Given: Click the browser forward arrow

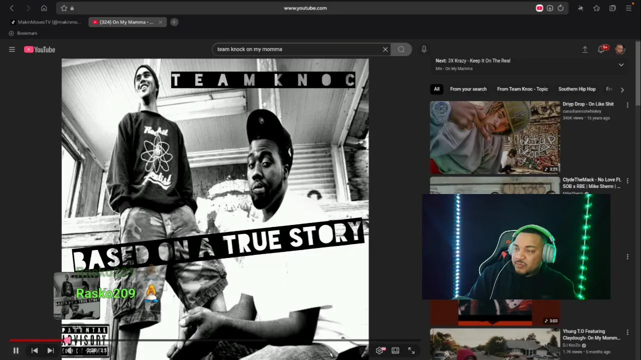Looking at the screenshot, I should (x=28, y=8).
